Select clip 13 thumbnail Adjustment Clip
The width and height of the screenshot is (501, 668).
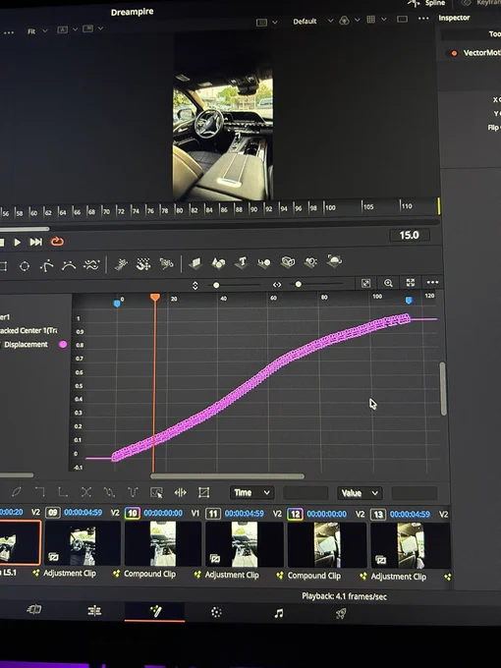pos(411,546)
